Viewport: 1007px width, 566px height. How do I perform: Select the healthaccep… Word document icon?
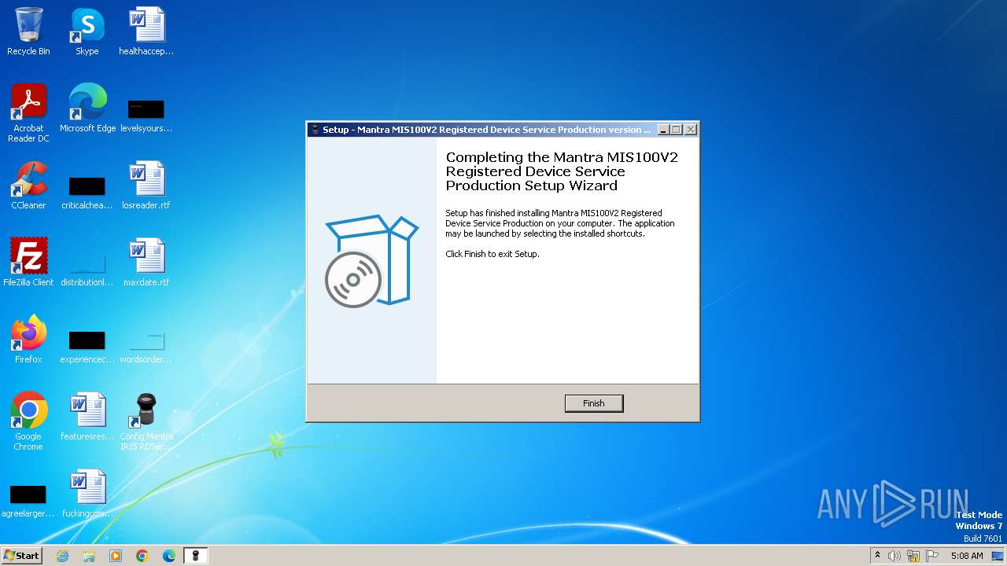click(x=146, y=32)
